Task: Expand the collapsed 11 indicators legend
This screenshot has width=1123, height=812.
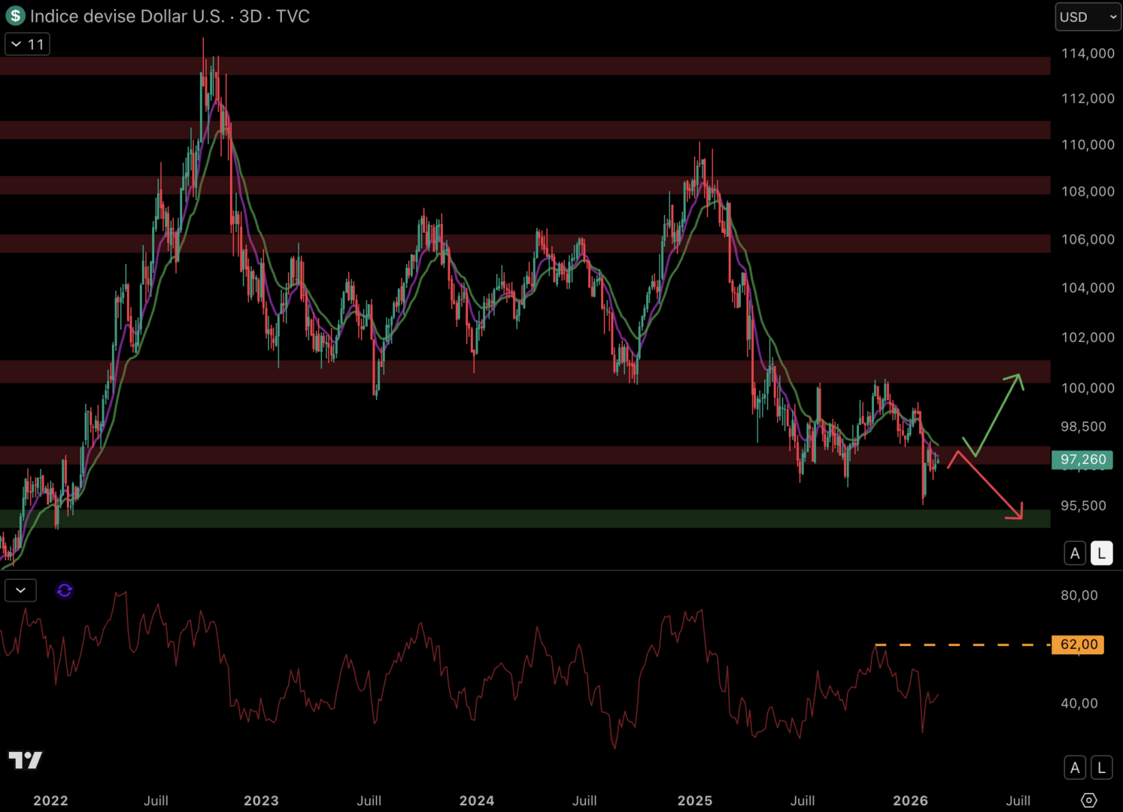Action: [27, 44]
